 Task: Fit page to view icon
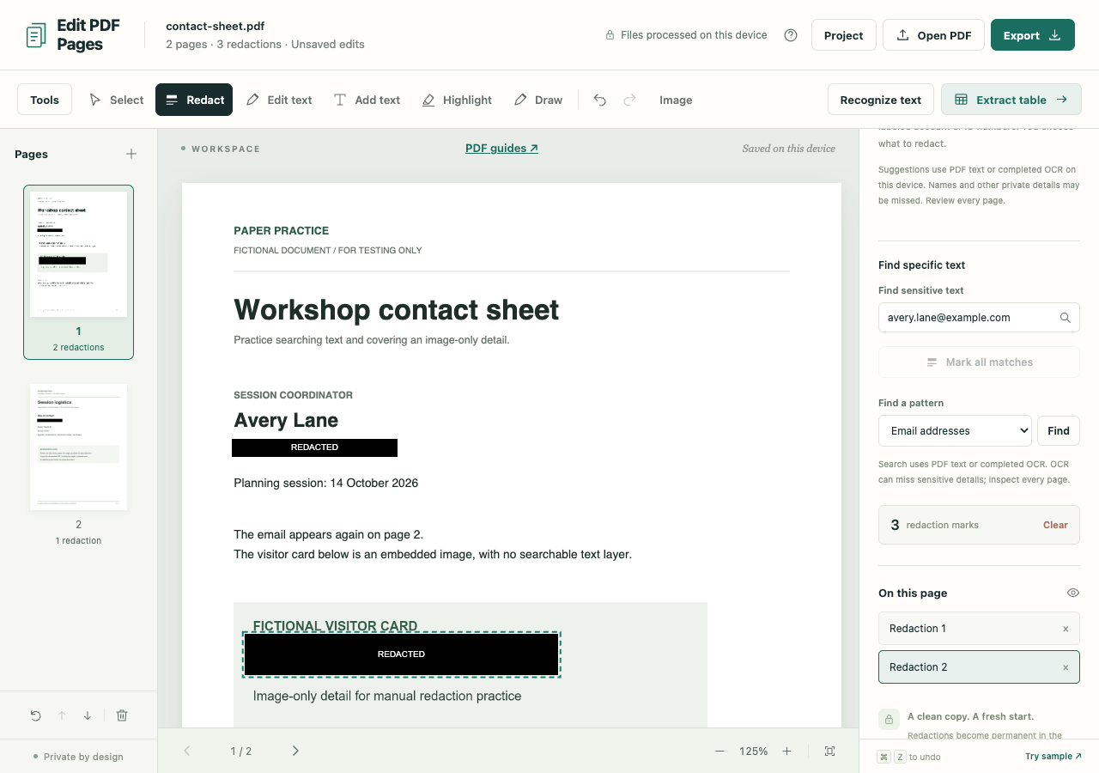pyautogui.click(x=830, y=752)
